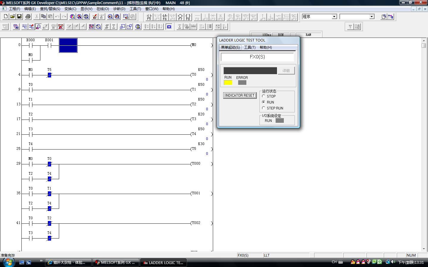Insert output coil F7
The width and height of the screenshot is (428, 267).
pos(180,17)
